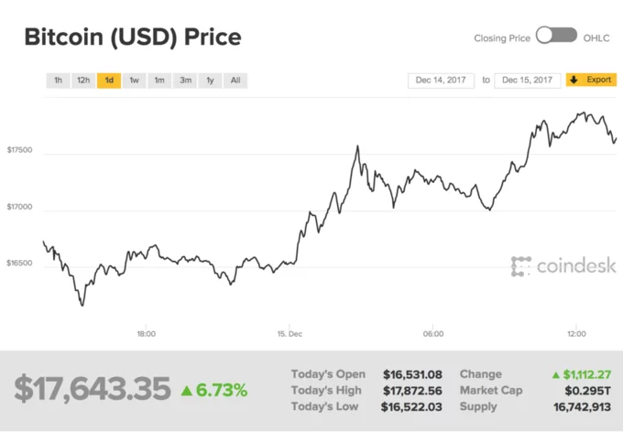Screen dimensions: 623x432
Task: Click the Export button
Action: 598,81
